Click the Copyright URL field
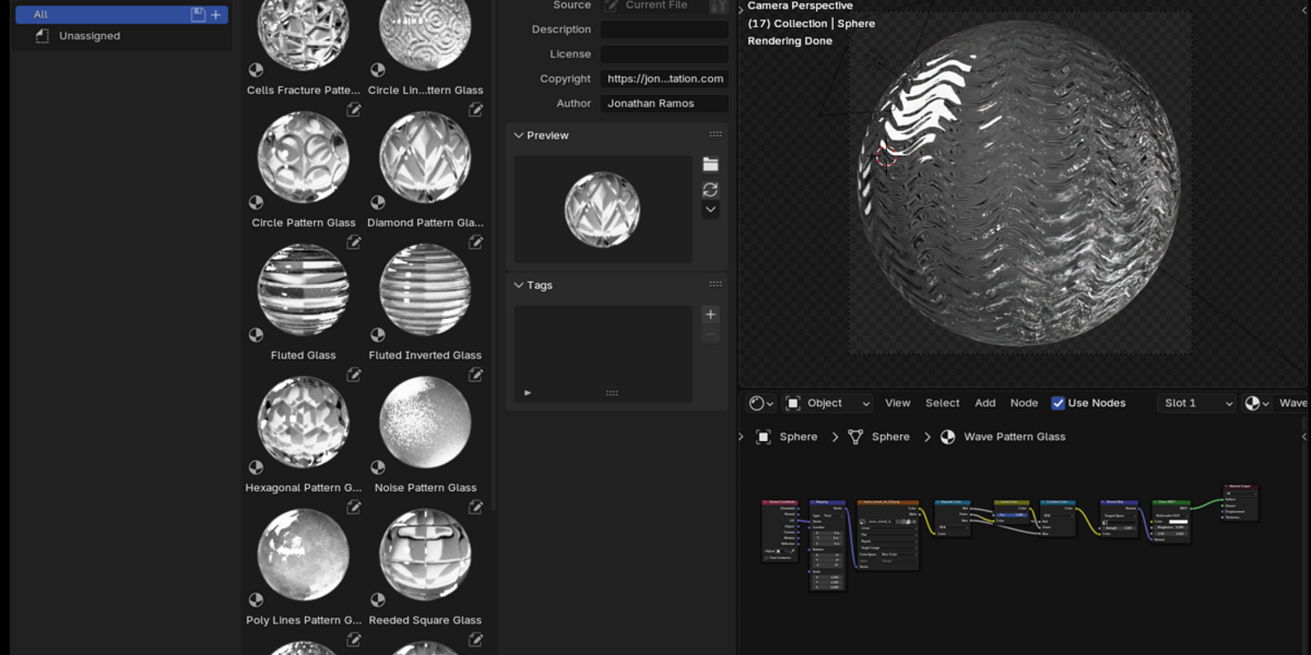Viewport: 1311px width, 655px height. point(664,79)
